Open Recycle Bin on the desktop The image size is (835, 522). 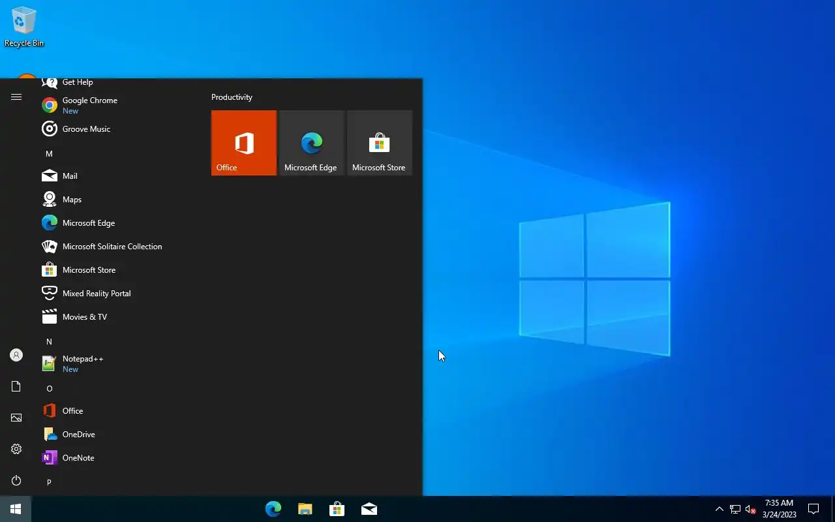coord(24,27)
